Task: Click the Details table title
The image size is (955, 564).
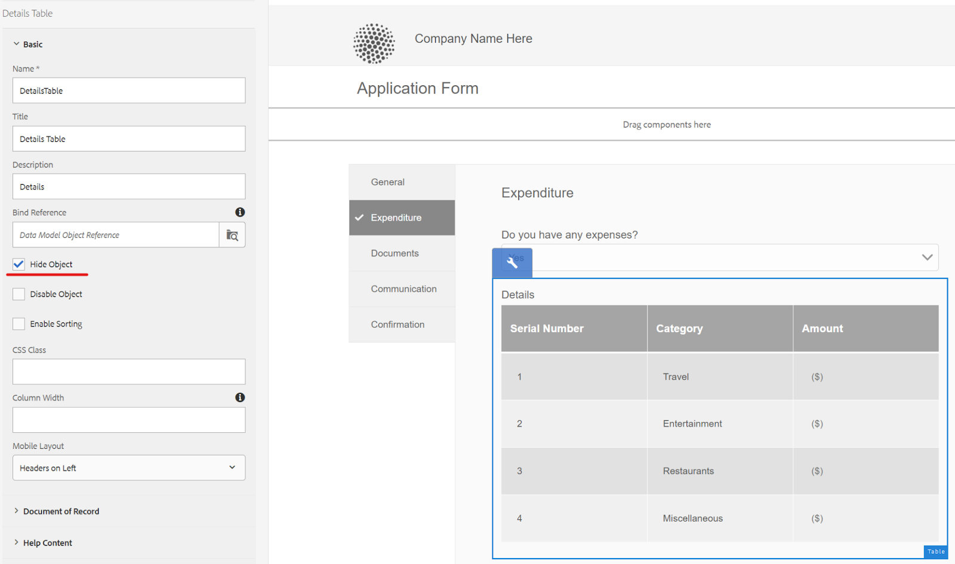Action: (518, 295)
